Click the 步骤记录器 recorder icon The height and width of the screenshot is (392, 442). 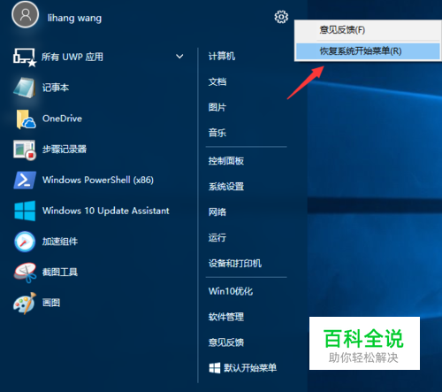(25, 150)
